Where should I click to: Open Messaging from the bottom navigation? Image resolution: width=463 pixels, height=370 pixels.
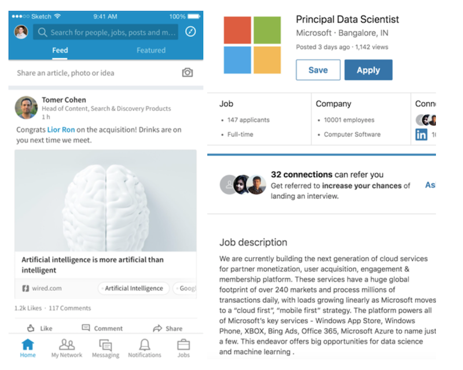pyautogui.click(x=105, y=348)
